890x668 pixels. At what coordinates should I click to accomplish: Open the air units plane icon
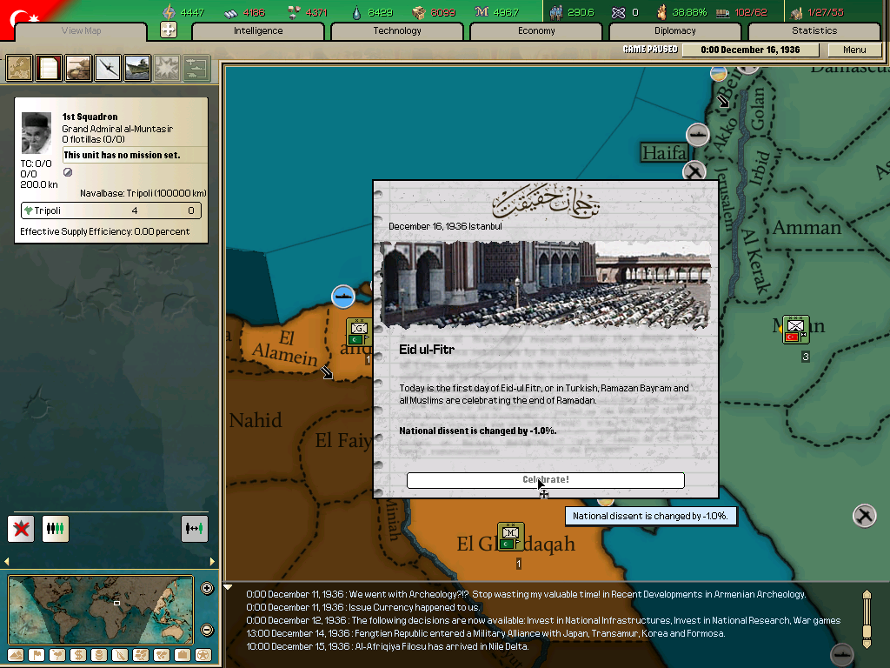coord(108,68)
